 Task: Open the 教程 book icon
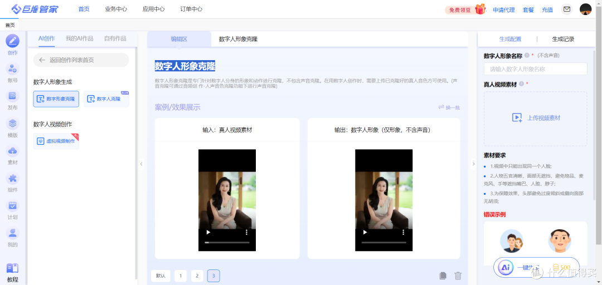tap(12, 268)
